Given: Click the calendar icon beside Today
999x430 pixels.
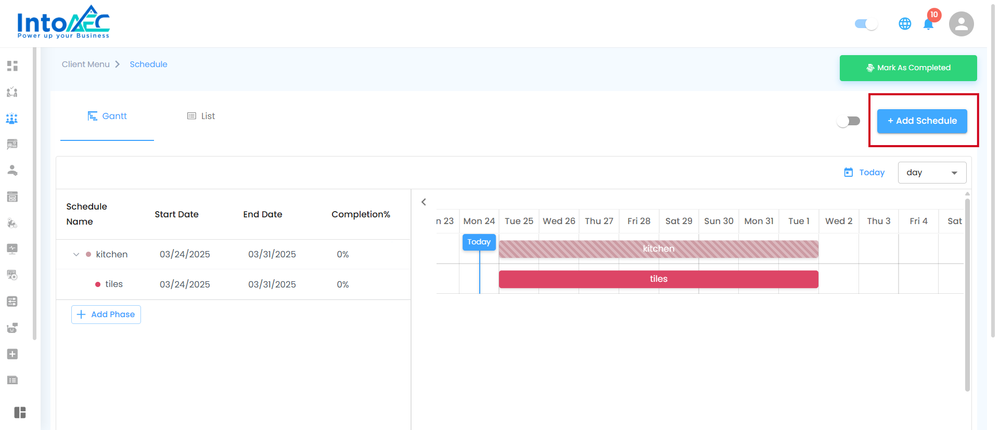Looking at the screenshot, I should (x=848, y=172).
